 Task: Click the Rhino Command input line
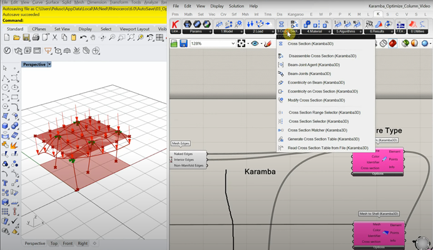tap(84, 21)
